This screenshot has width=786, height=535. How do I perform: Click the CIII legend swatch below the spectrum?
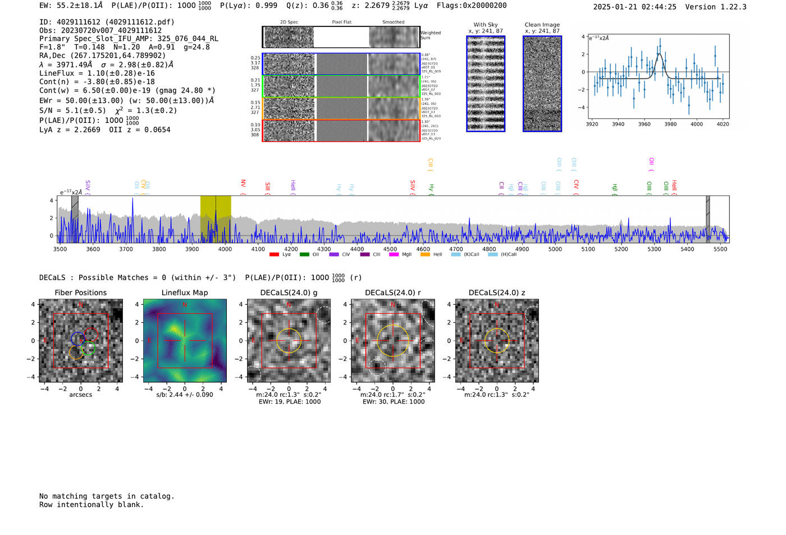coord(365,254)
